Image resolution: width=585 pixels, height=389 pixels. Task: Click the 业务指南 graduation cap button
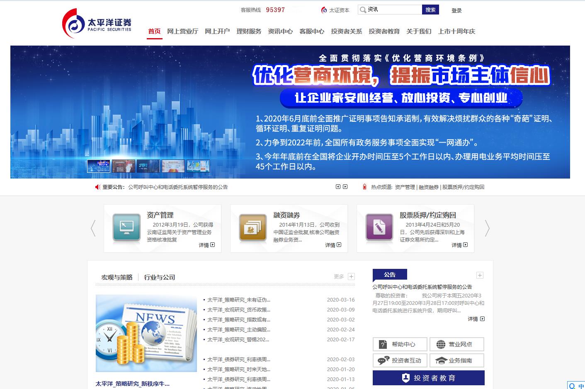(457, 360)
